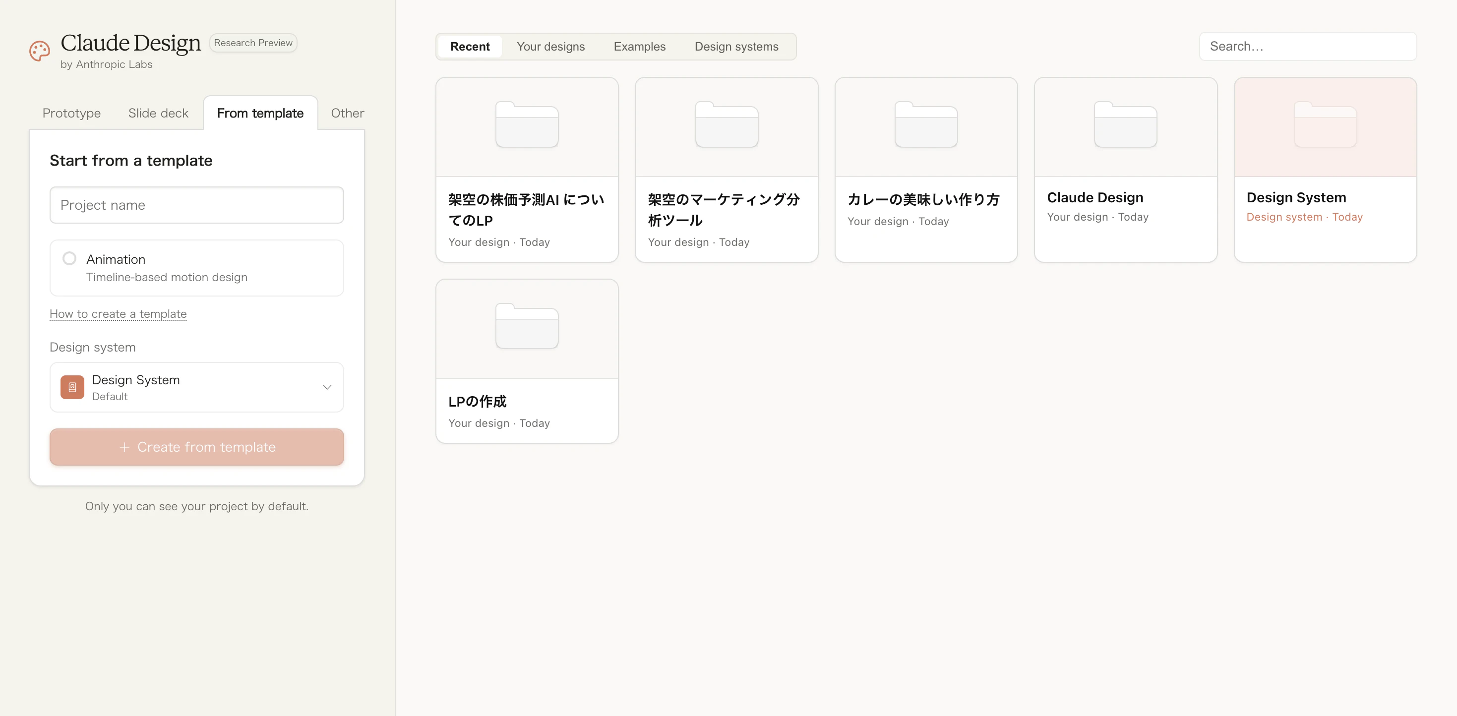This screenshot has width=1457, height=716.
Task: Click the by Anthropic Labs text
Action: [x=106, y=64]
